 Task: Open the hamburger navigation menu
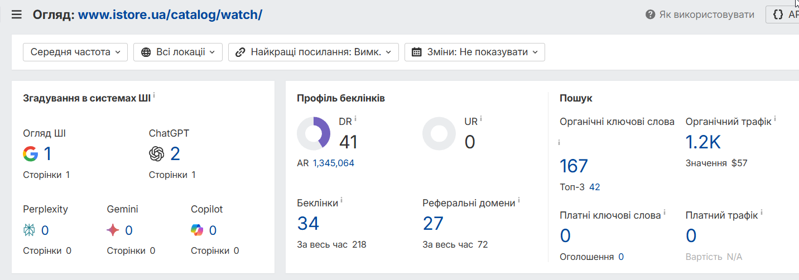[x=17, y=15]
